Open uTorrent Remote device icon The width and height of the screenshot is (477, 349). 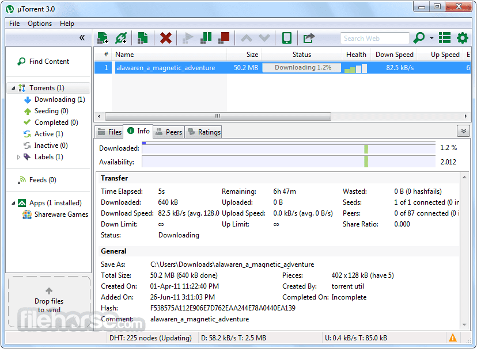coord(286,38)
